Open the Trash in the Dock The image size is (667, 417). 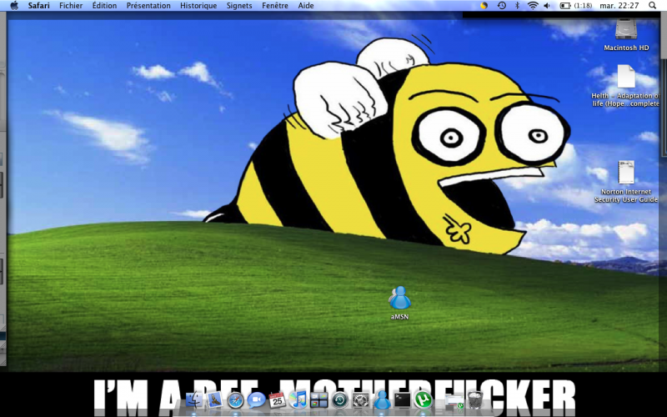(475, 400)
